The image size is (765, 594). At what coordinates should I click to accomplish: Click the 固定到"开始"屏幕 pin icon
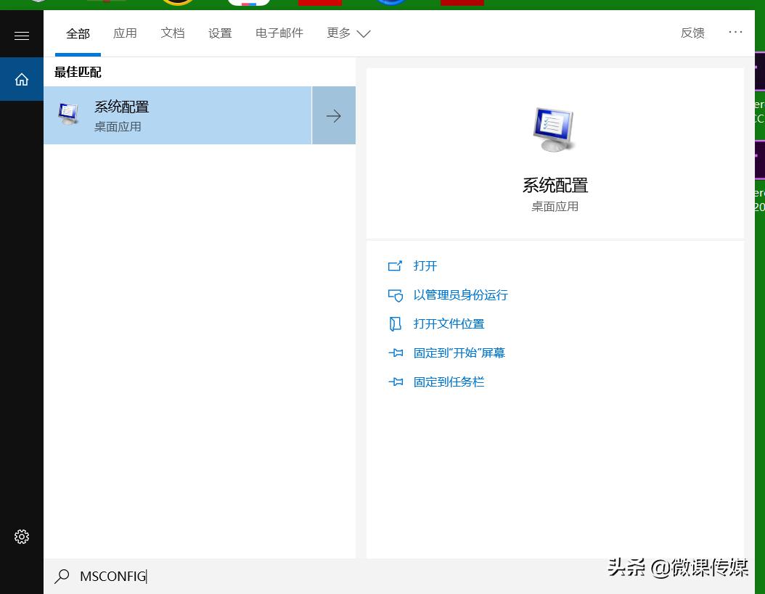[x=396, y=353]
